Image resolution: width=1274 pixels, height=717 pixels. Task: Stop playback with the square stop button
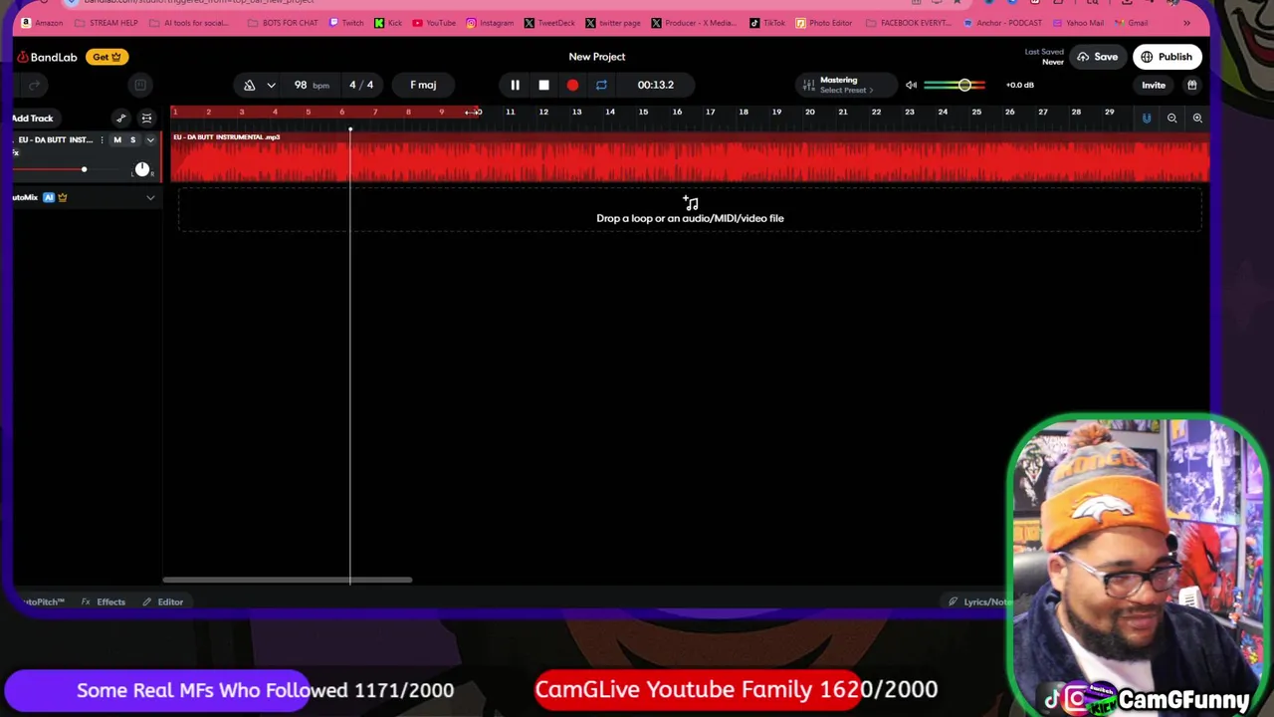(543, 85)
